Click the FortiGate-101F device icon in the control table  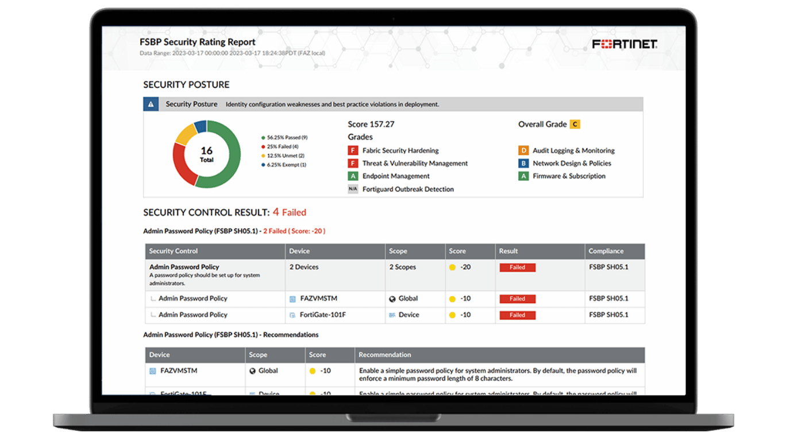(292, 315)
